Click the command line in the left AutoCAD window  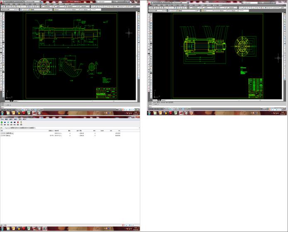70,108
